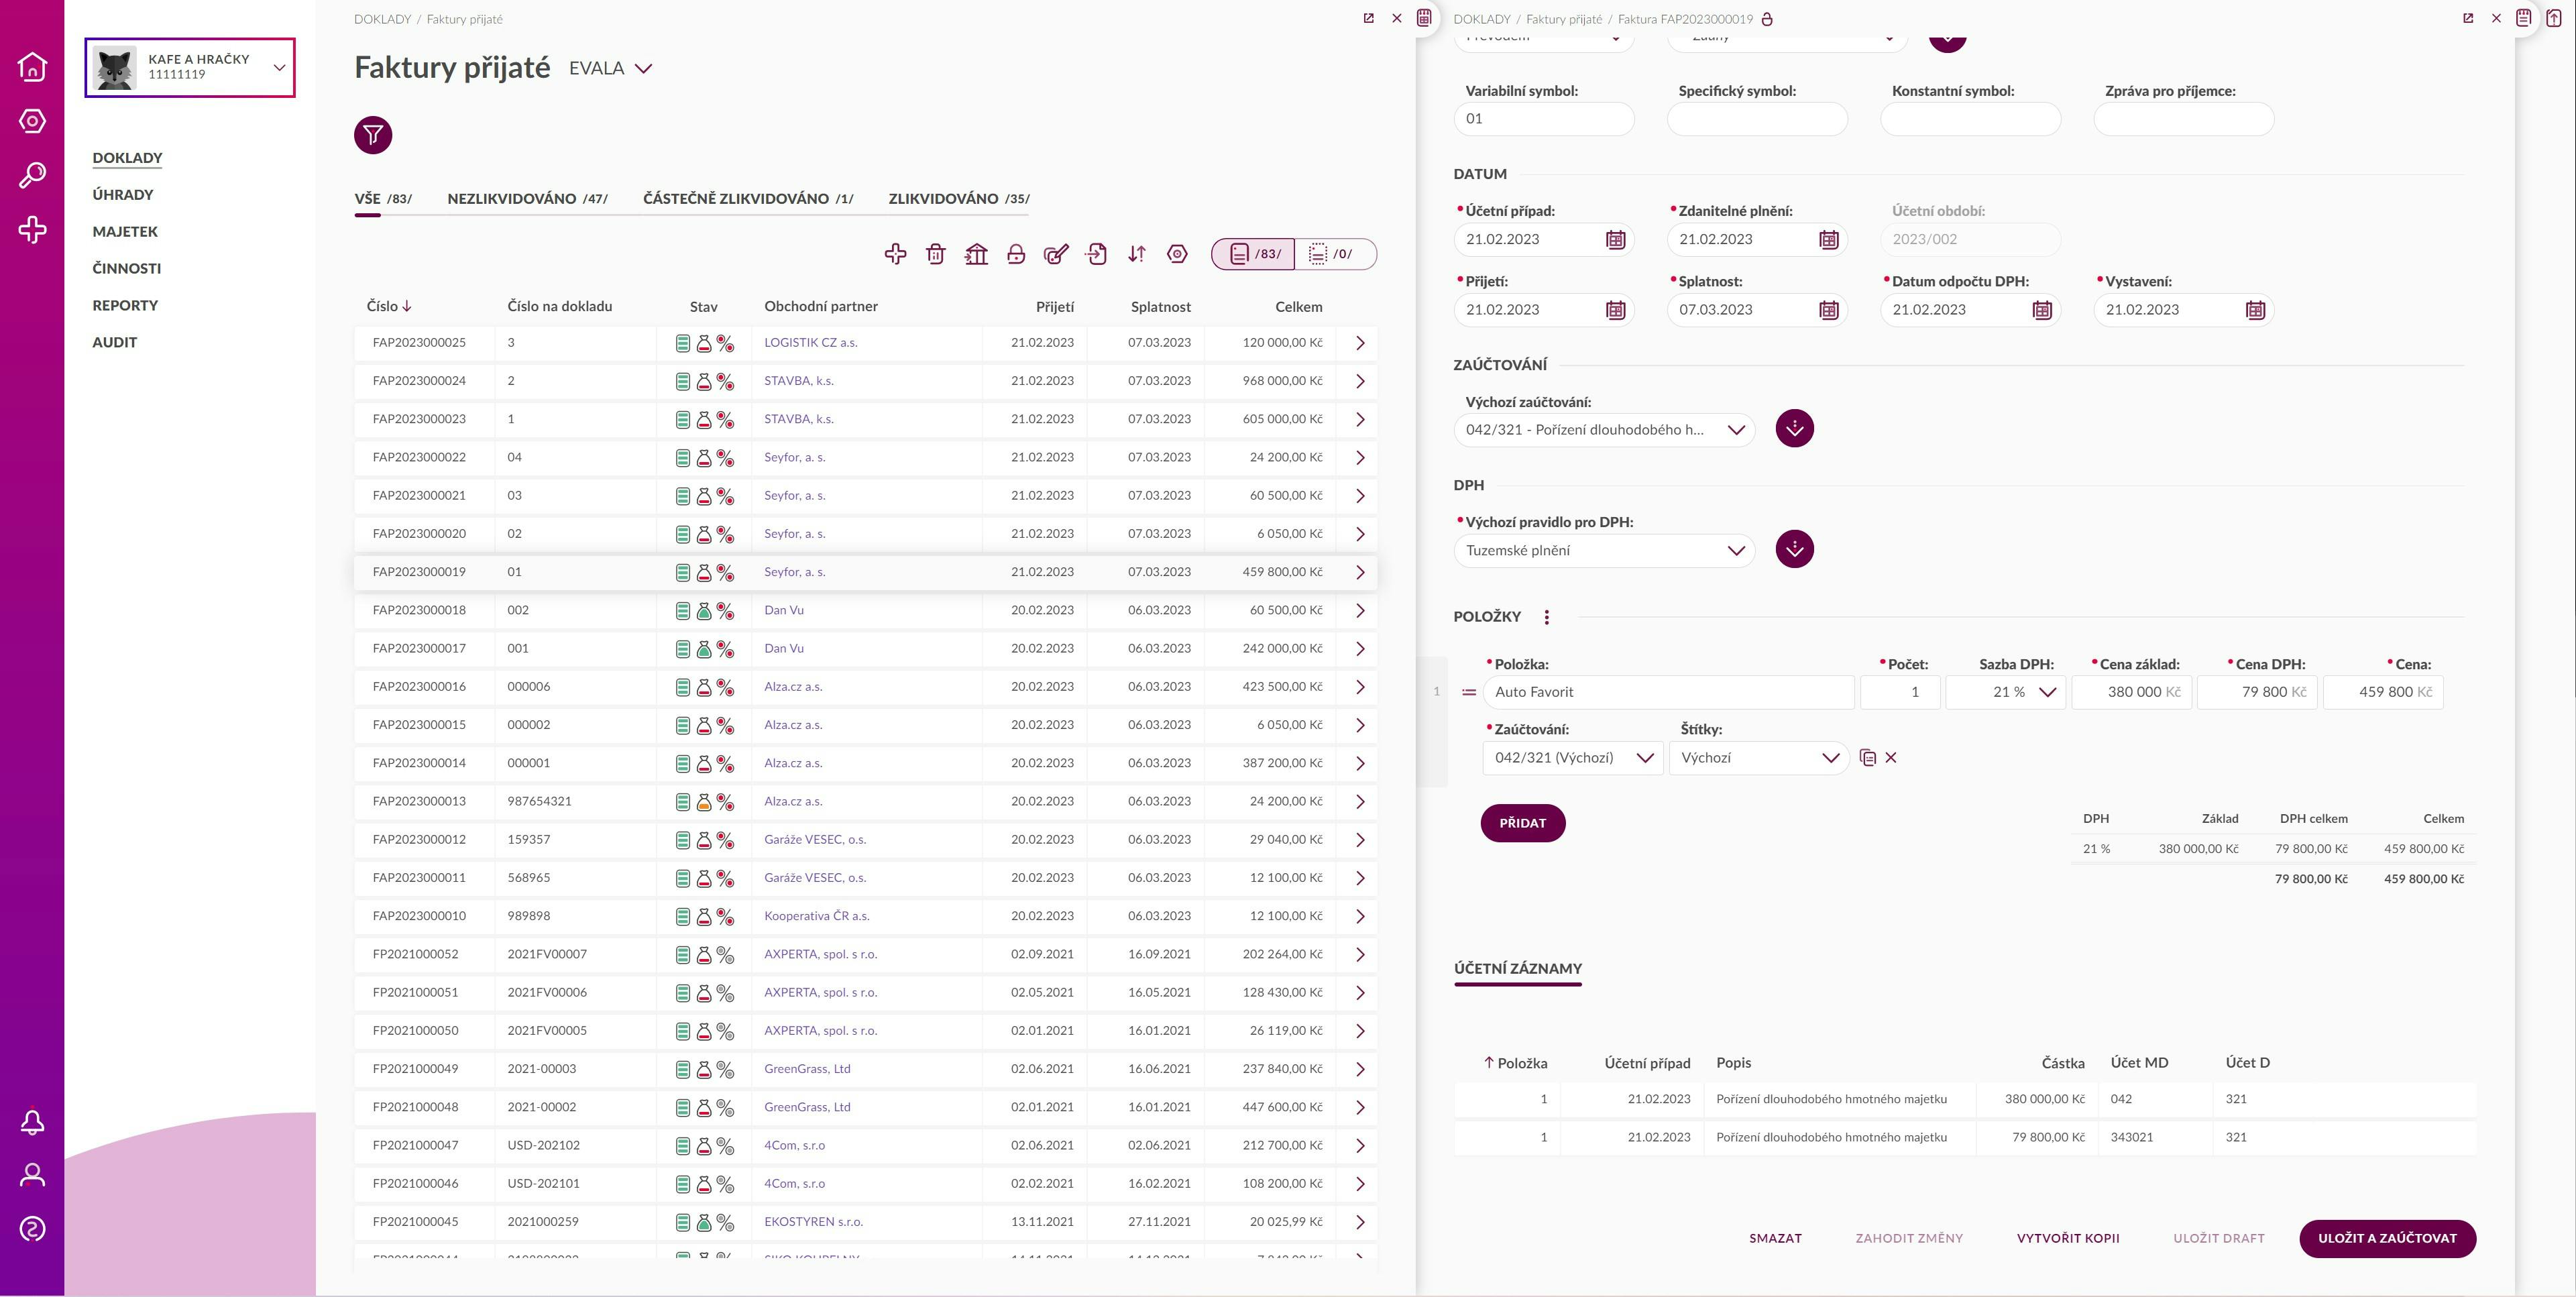Click the PŘIDAT button to add item
Screen dimensions: 2576x1297
click(x=1522, y=823)
